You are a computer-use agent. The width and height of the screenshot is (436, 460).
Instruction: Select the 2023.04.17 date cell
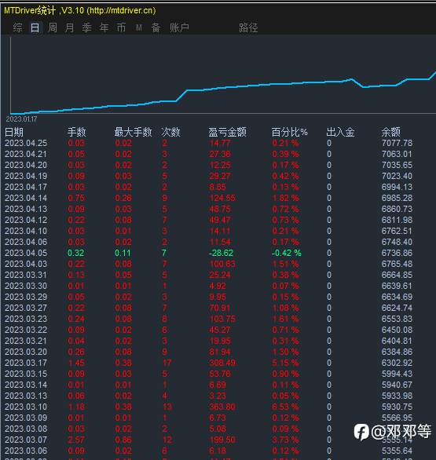click(x=26, y=187)
